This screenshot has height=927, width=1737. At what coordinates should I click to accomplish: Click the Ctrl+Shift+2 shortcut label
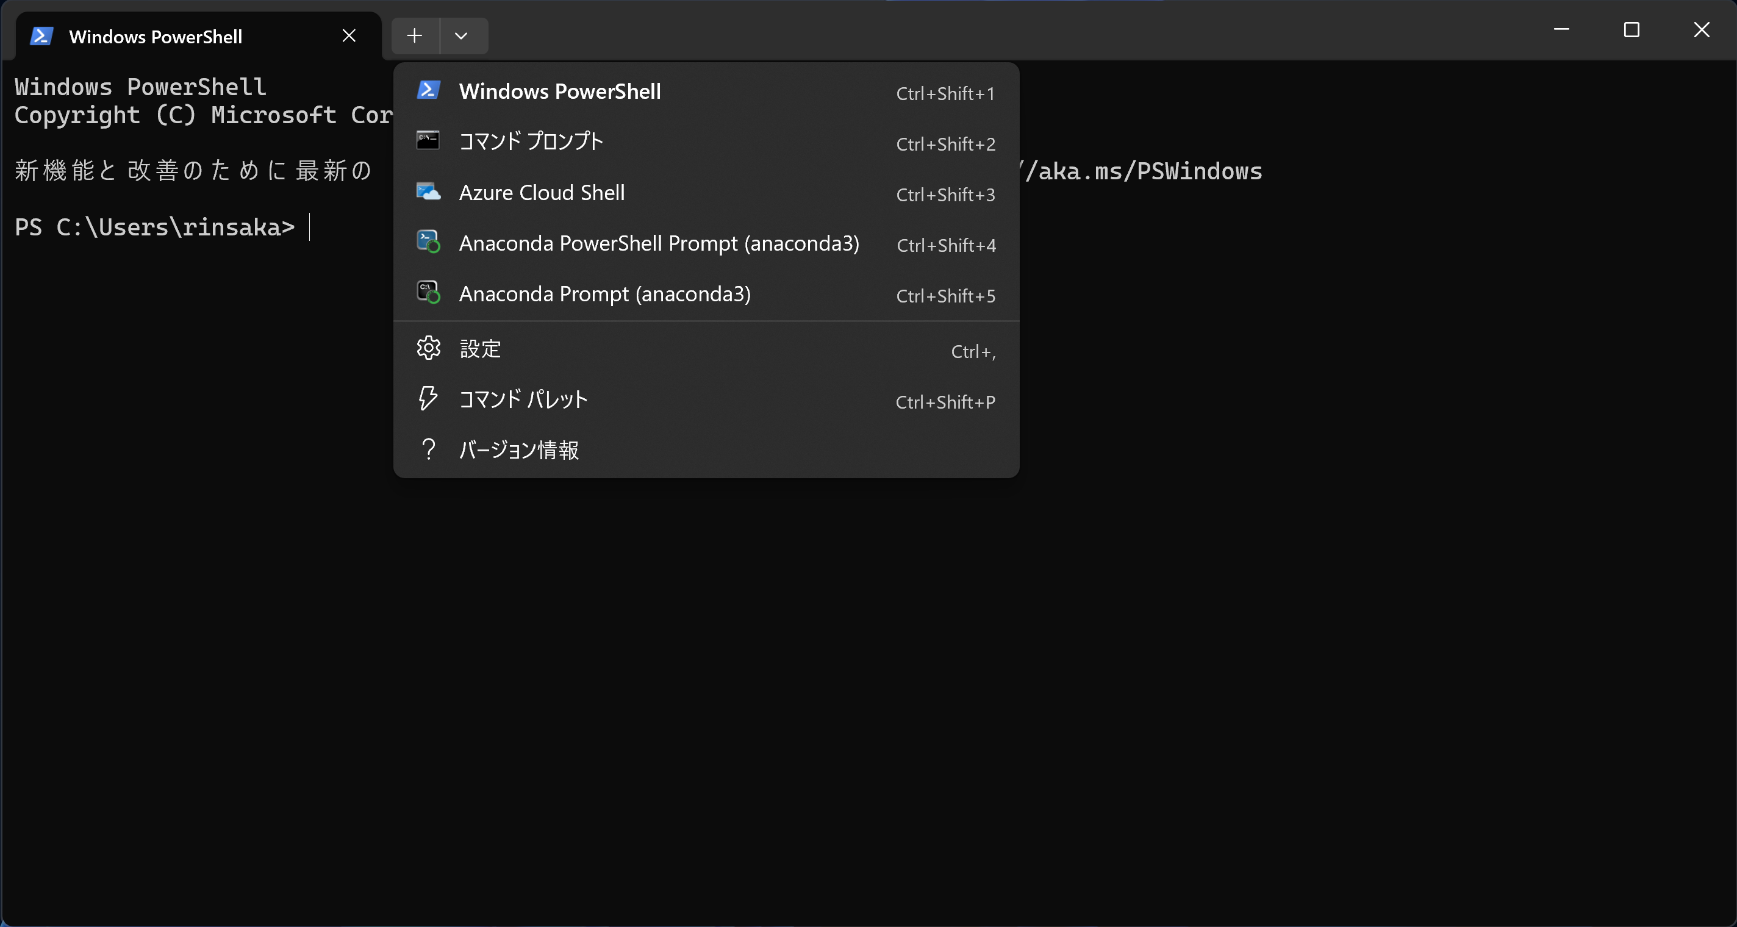[945, 145]
